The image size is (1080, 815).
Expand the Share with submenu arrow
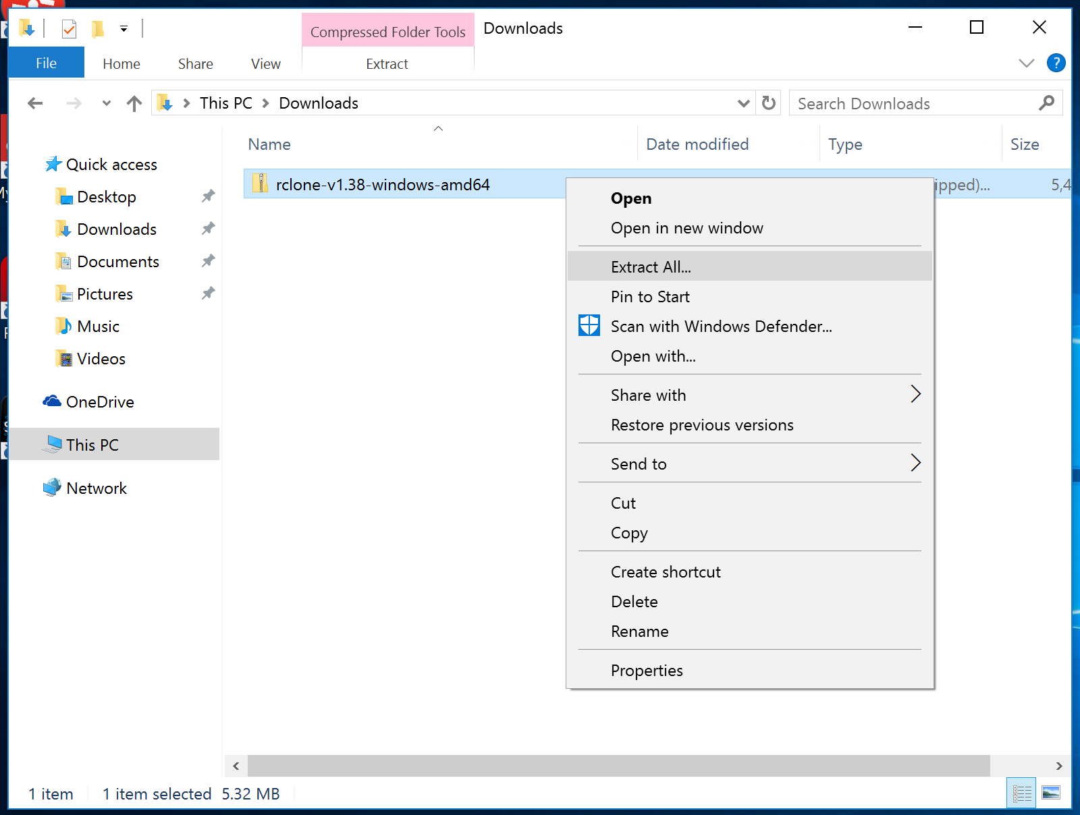coord(915,395)
